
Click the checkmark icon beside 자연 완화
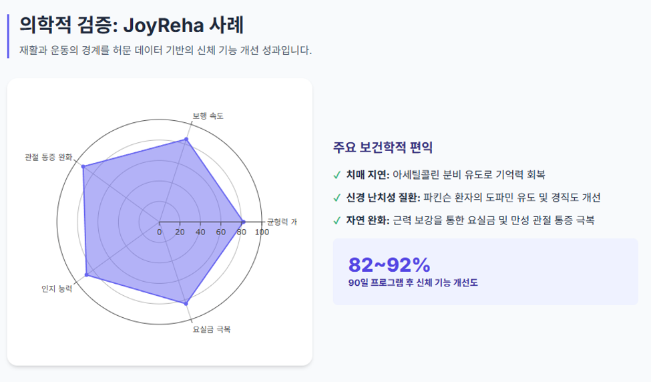pos(337,220)
